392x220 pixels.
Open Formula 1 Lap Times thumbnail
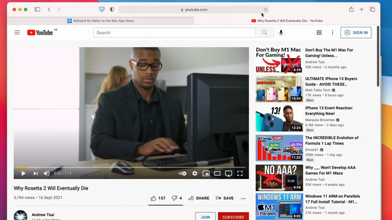pyautogui.click(x=279, y=148)
